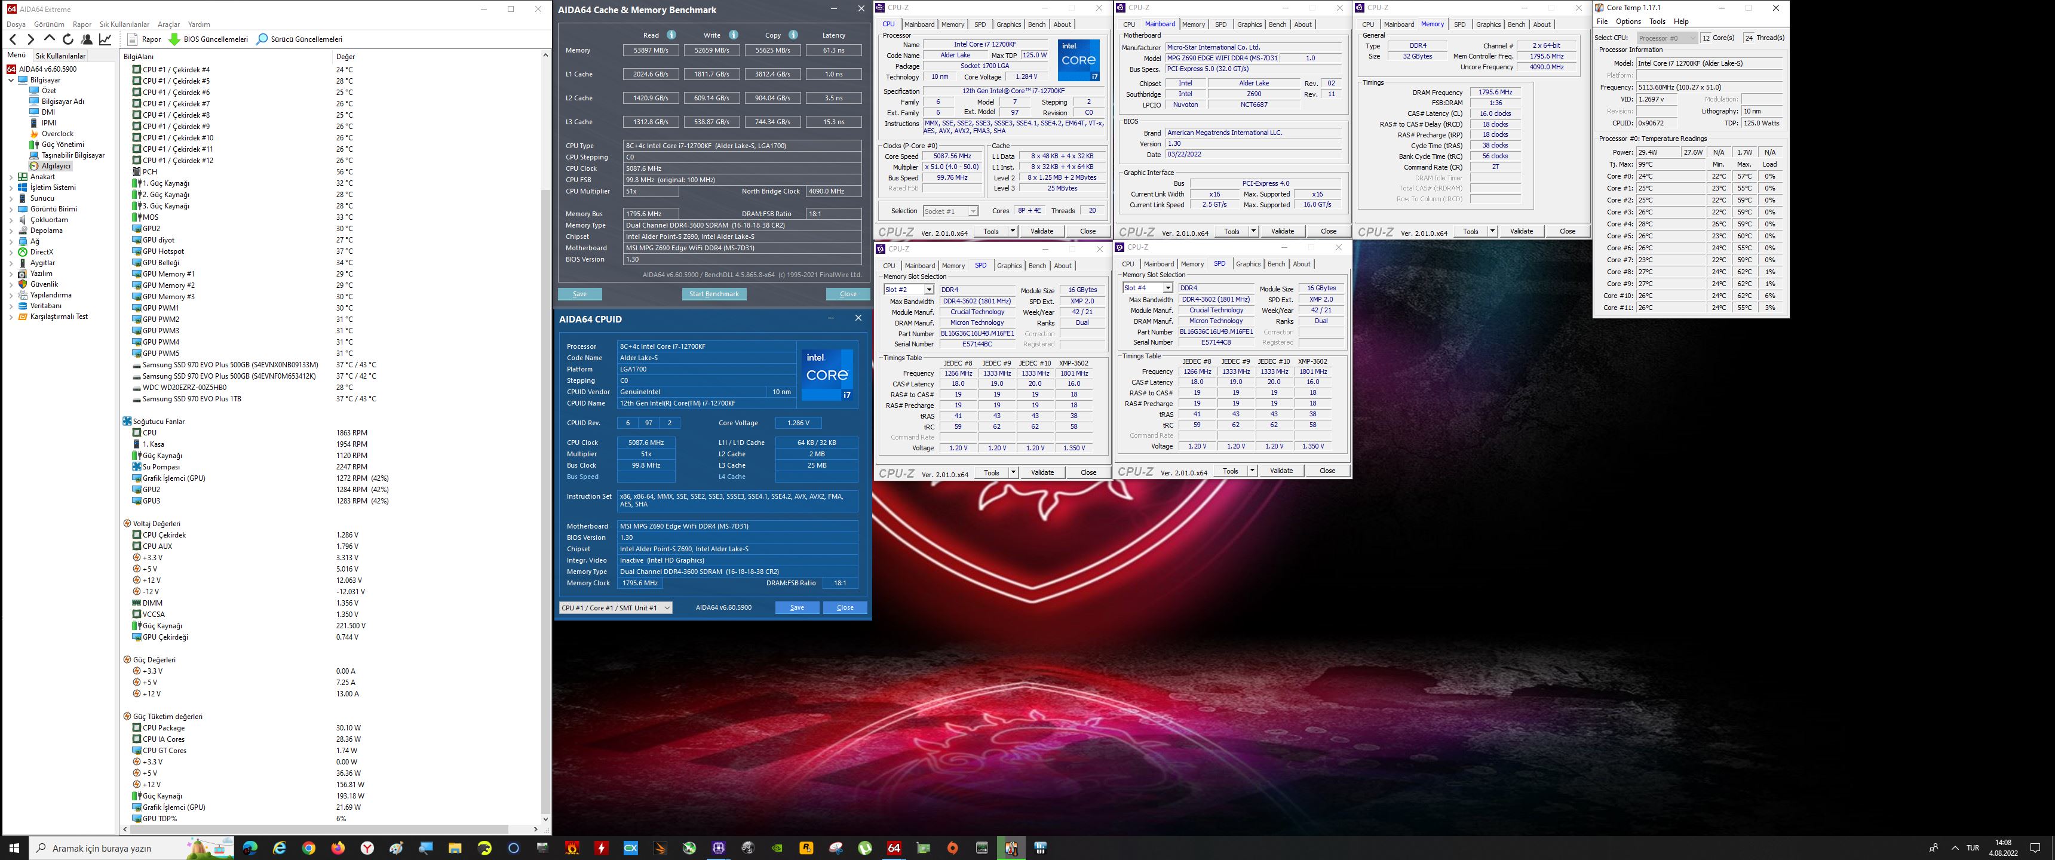Screen dimensions: 2055x860
Task: Click the Memory Read value 53897 MB/s
Action: coord(651,50)
